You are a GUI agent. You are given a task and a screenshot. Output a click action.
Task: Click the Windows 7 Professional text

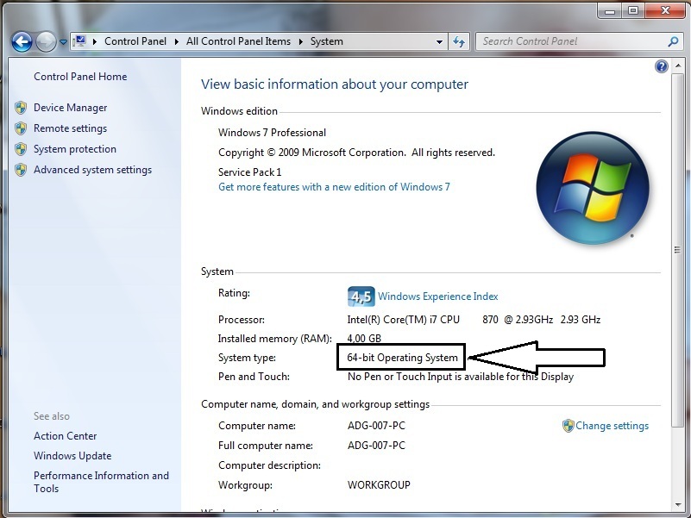(x=272, y=133)
